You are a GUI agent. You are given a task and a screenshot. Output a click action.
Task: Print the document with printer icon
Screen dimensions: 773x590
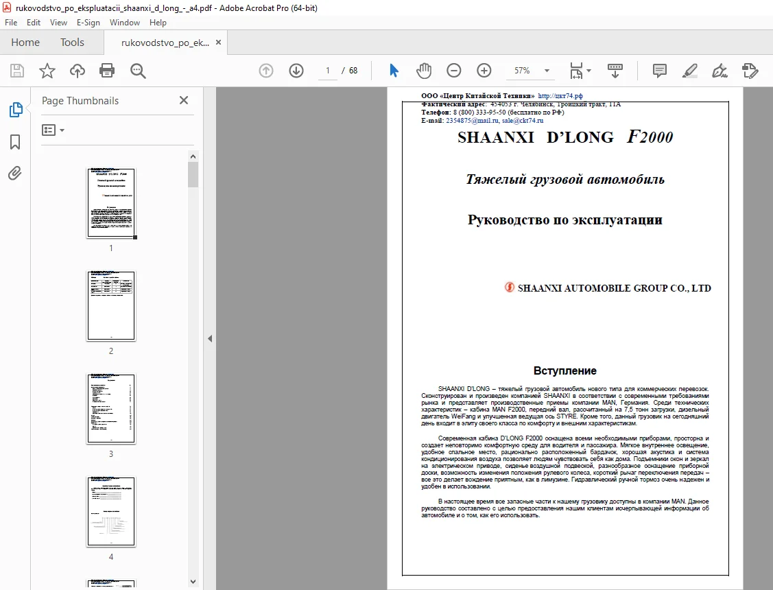click(107, 71)
